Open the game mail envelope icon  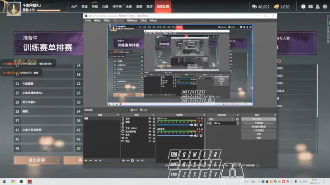coord(311,7)
